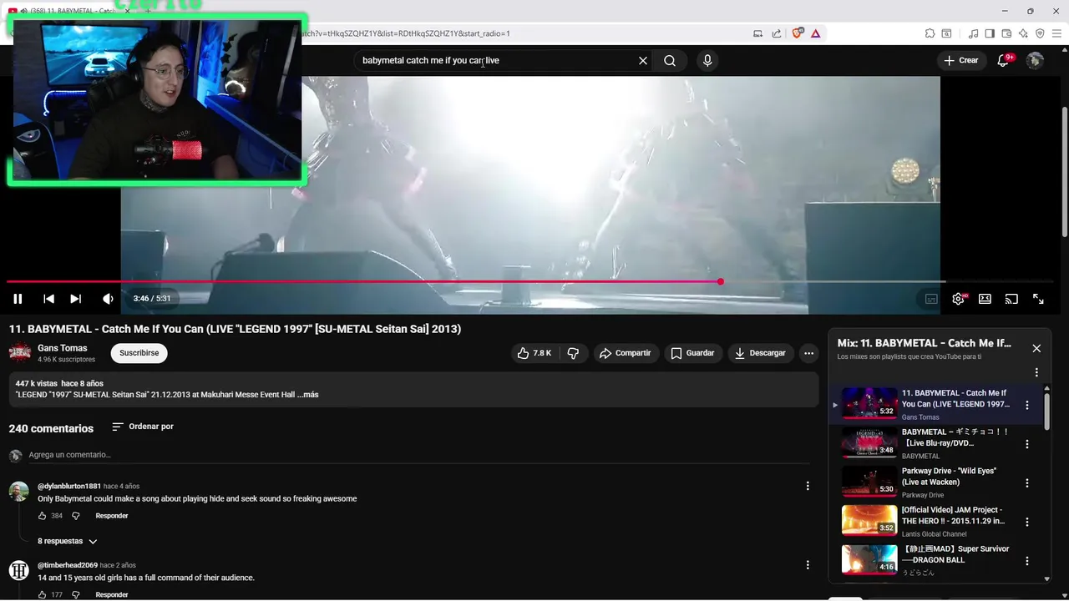Image resolution: width=1069 pixels, height=601 pixels.
Task: Open the Brave Wallet icon
Action: (1006, 33)
